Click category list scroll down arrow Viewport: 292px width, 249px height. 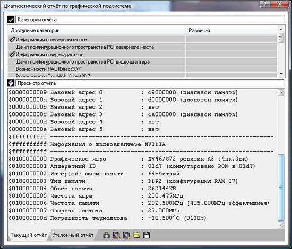click(x=281, y=74)
